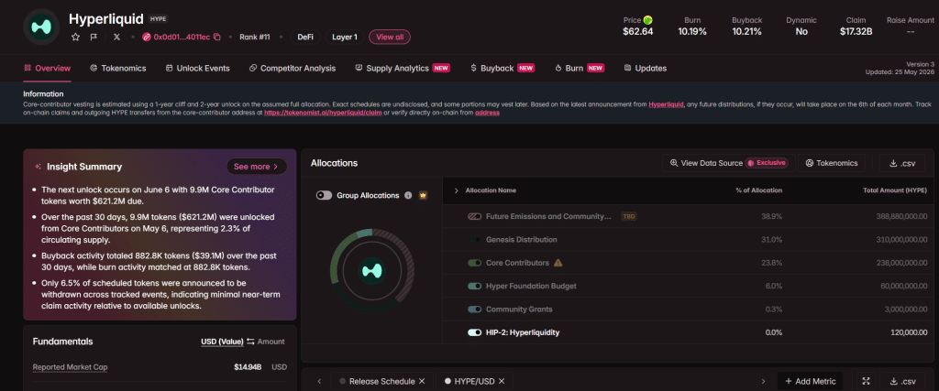Click the swap arrows between USD and Amount

(x=250, y=342)
